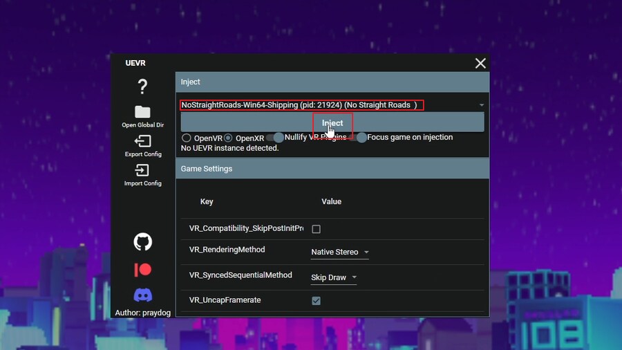Open the help question mark icon
This screenshot has height=350, width=622.
pyautogui.click(x=142, y=86)
